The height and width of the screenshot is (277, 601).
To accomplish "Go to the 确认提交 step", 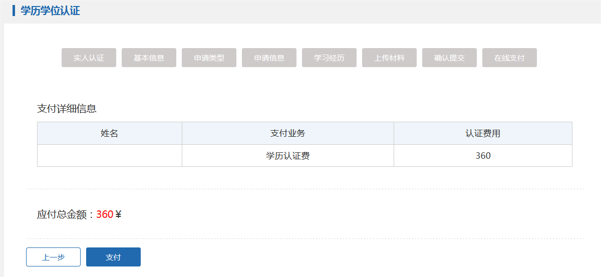I will tap(449, 58).
